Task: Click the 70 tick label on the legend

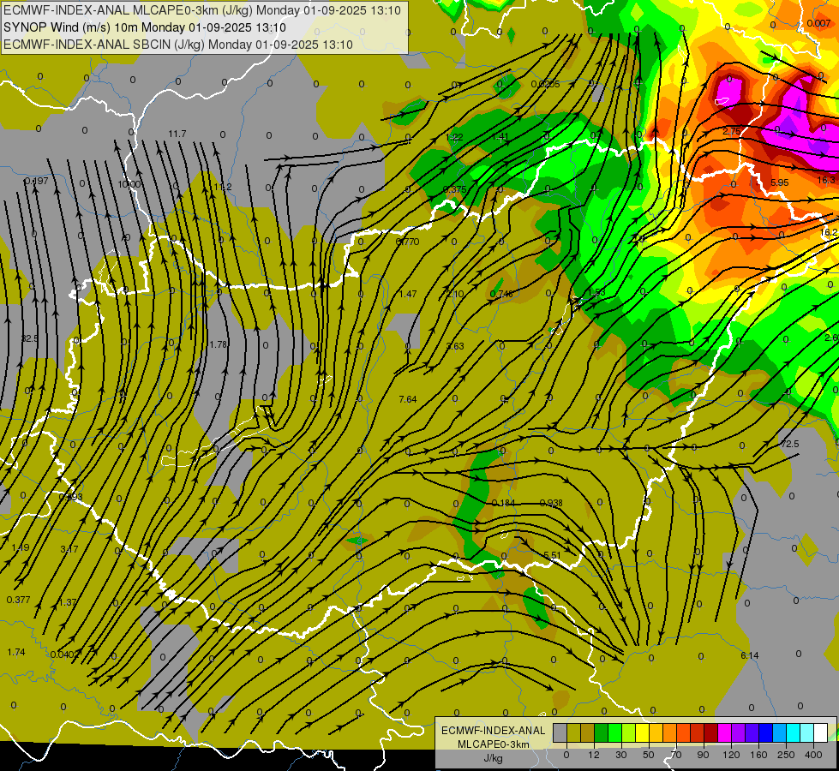Action: 676,755
